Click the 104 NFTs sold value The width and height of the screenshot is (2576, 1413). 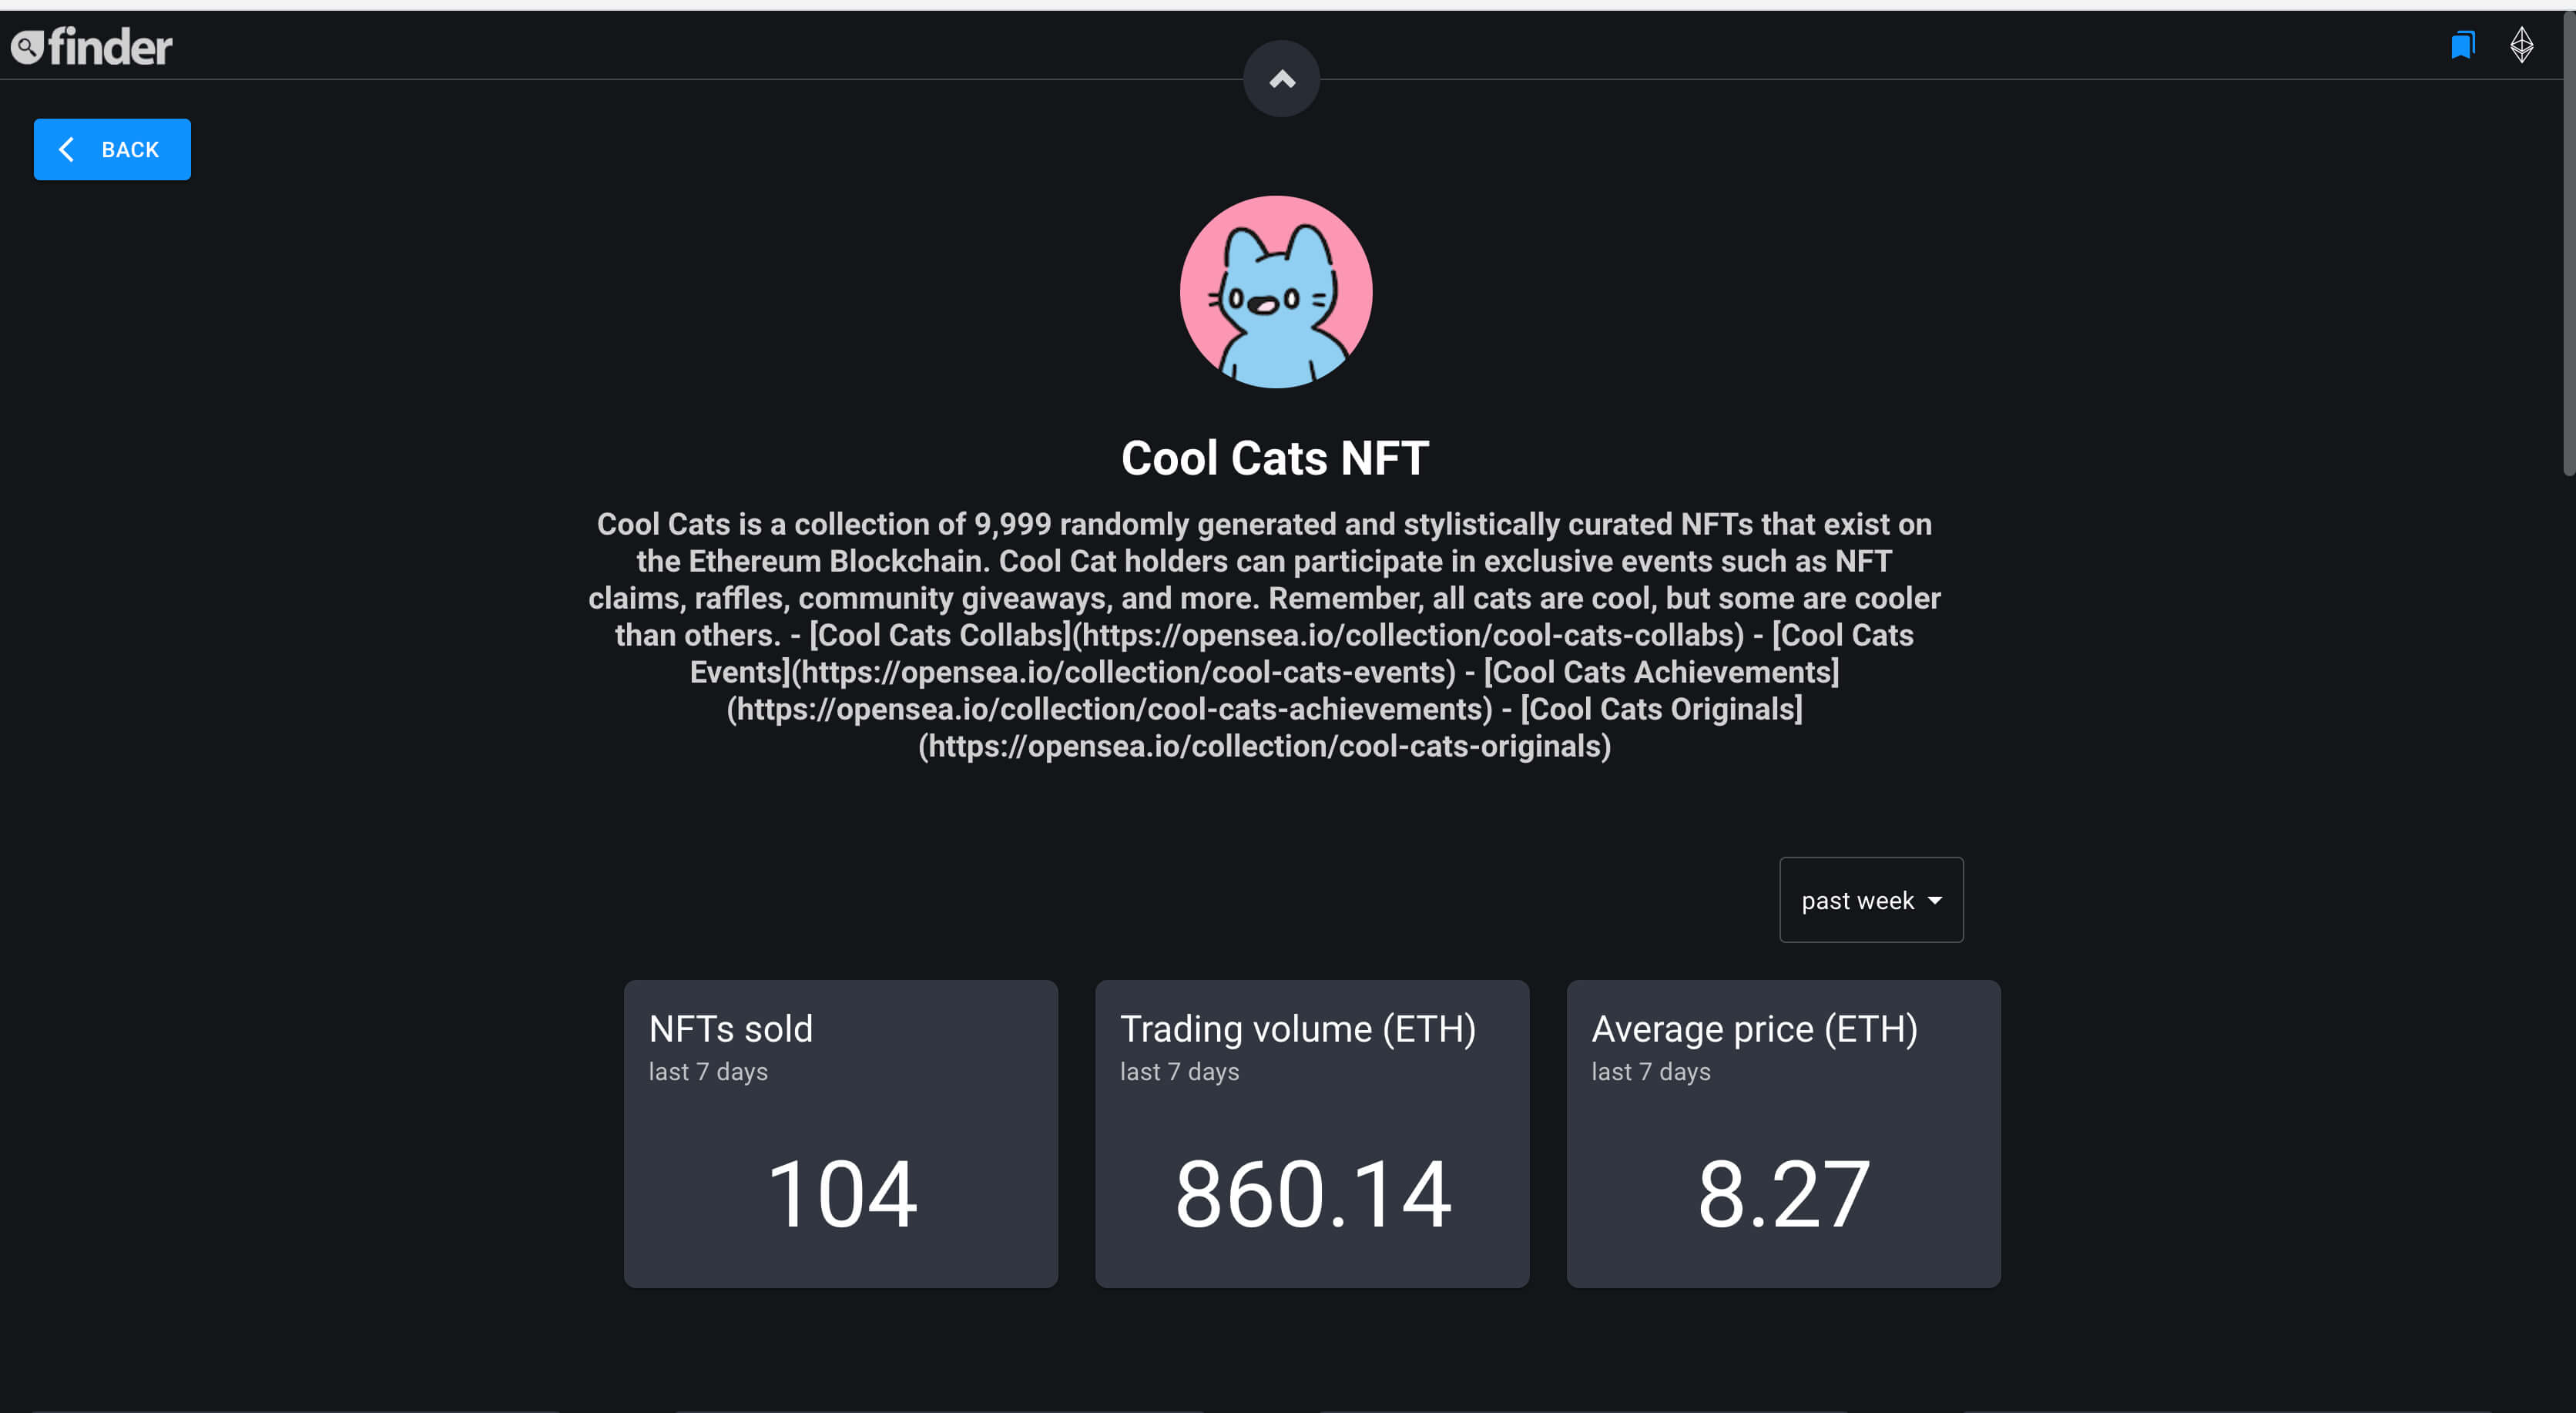842,1194
